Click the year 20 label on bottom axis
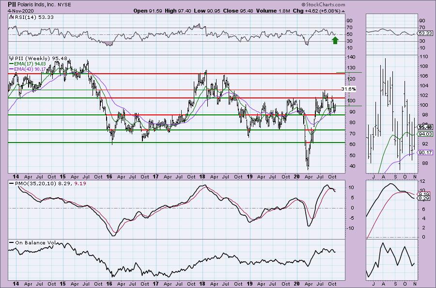Screen dimensions: 436x288 point(296,284)
